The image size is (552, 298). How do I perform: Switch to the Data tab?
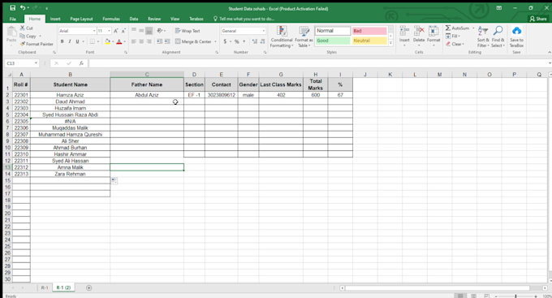tap(133, 19)
